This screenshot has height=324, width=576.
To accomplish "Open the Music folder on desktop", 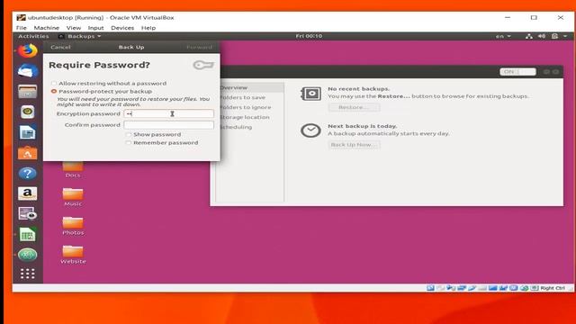I will (x=73, y=197).
